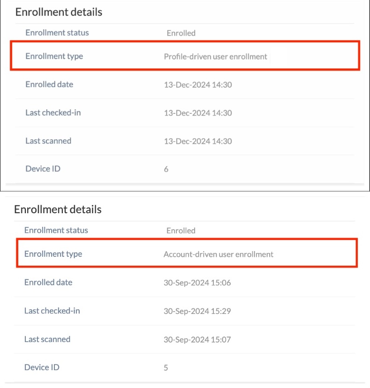
Task: Select last checked-in value 30-Sep-2024 15:29
Action: 197,311
